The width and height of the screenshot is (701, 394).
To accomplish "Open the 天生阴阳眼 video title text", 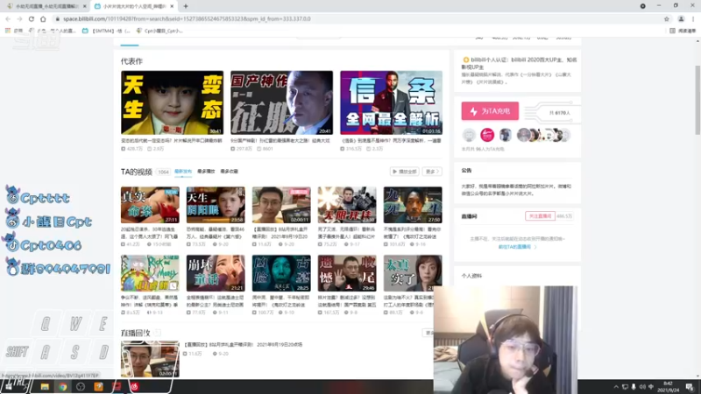I will click(216, 233).
